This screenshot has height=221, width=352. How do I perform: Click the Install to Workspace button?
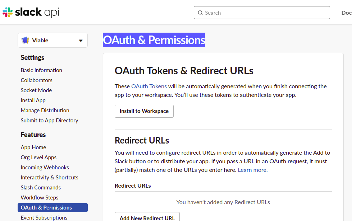[144, 111]
